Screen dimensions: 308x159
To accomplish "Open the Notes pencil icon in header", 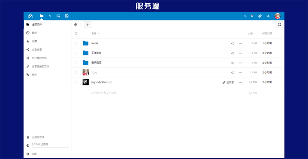I will click(x=67, y=16).
